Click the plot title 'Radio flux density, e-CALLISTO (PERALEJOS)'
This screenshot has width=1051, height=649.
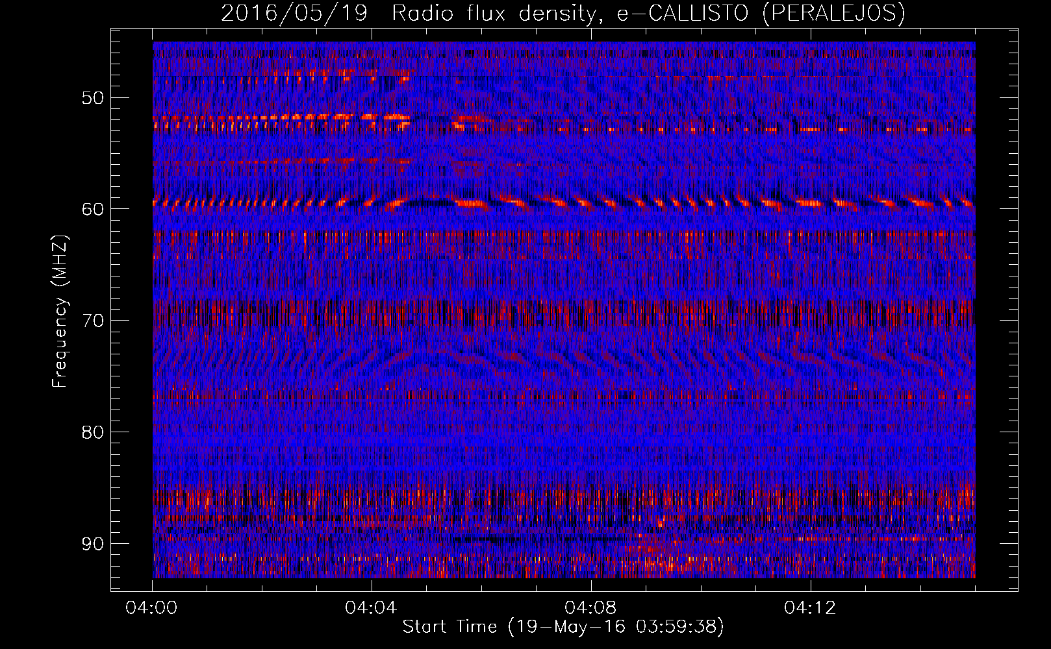click(x=648, y=13)
